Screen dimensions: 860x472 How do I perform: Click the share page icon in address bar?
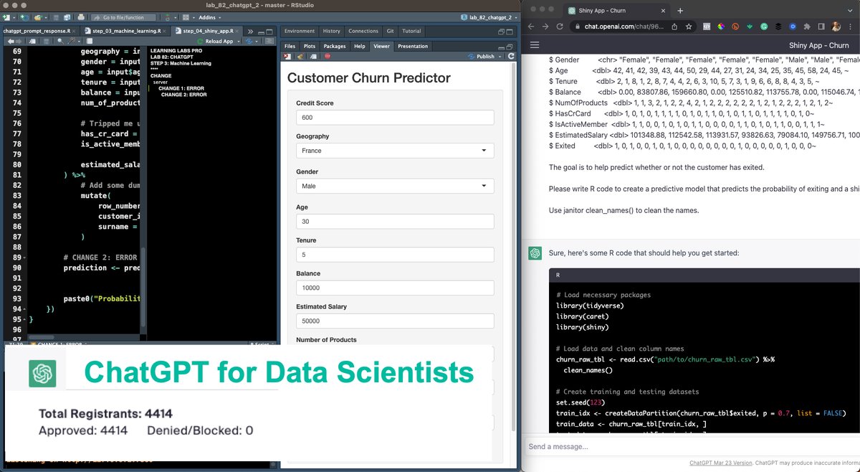pyautogui.click(x=675, y=27)
